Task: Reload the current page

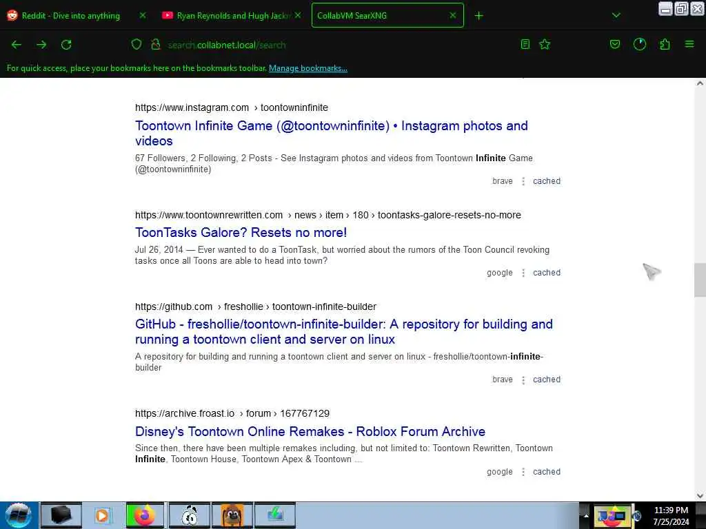Action: [x=66, y=45]
